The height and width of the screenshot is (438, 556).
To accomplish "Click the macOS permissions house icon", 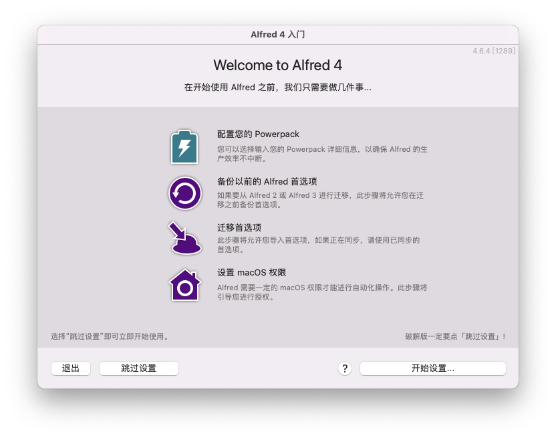I will (184, 285).
